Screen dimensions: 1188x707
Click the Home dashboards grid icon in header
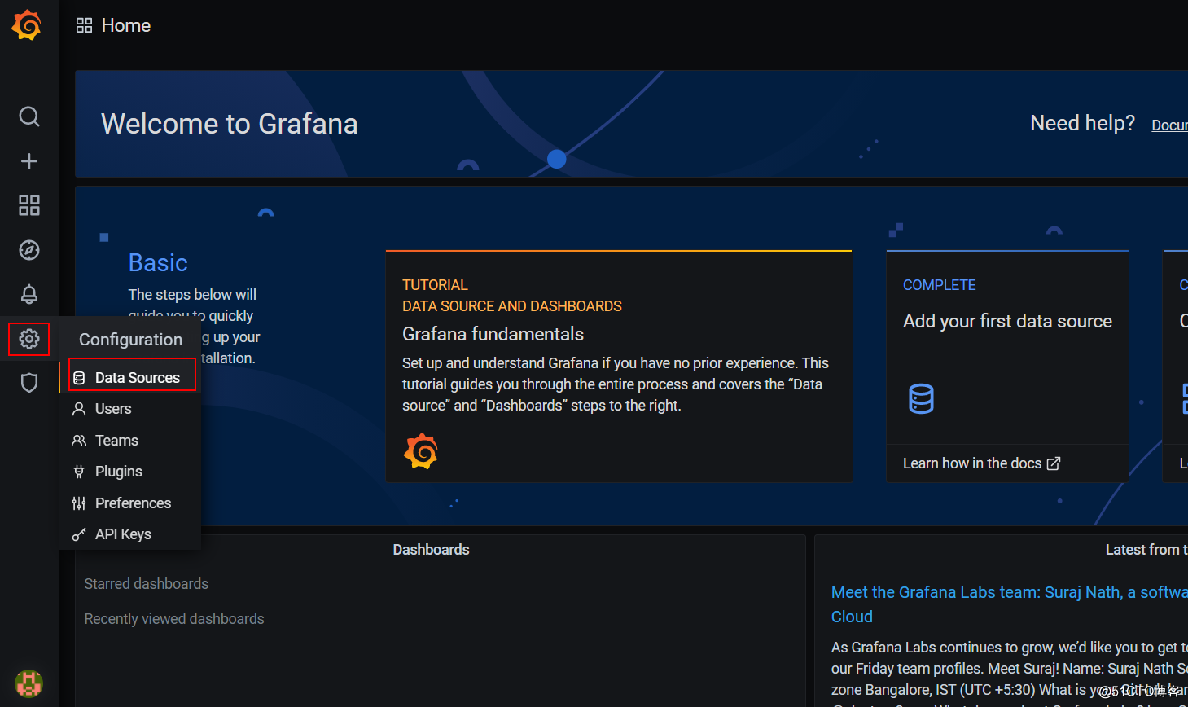coord(84,25)
